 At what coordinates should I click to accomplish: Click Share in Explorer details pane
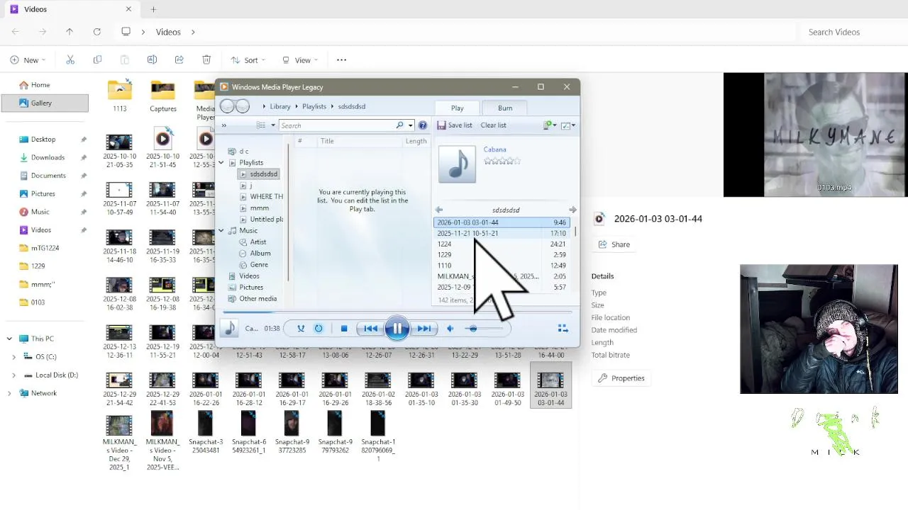click(614, 244)
